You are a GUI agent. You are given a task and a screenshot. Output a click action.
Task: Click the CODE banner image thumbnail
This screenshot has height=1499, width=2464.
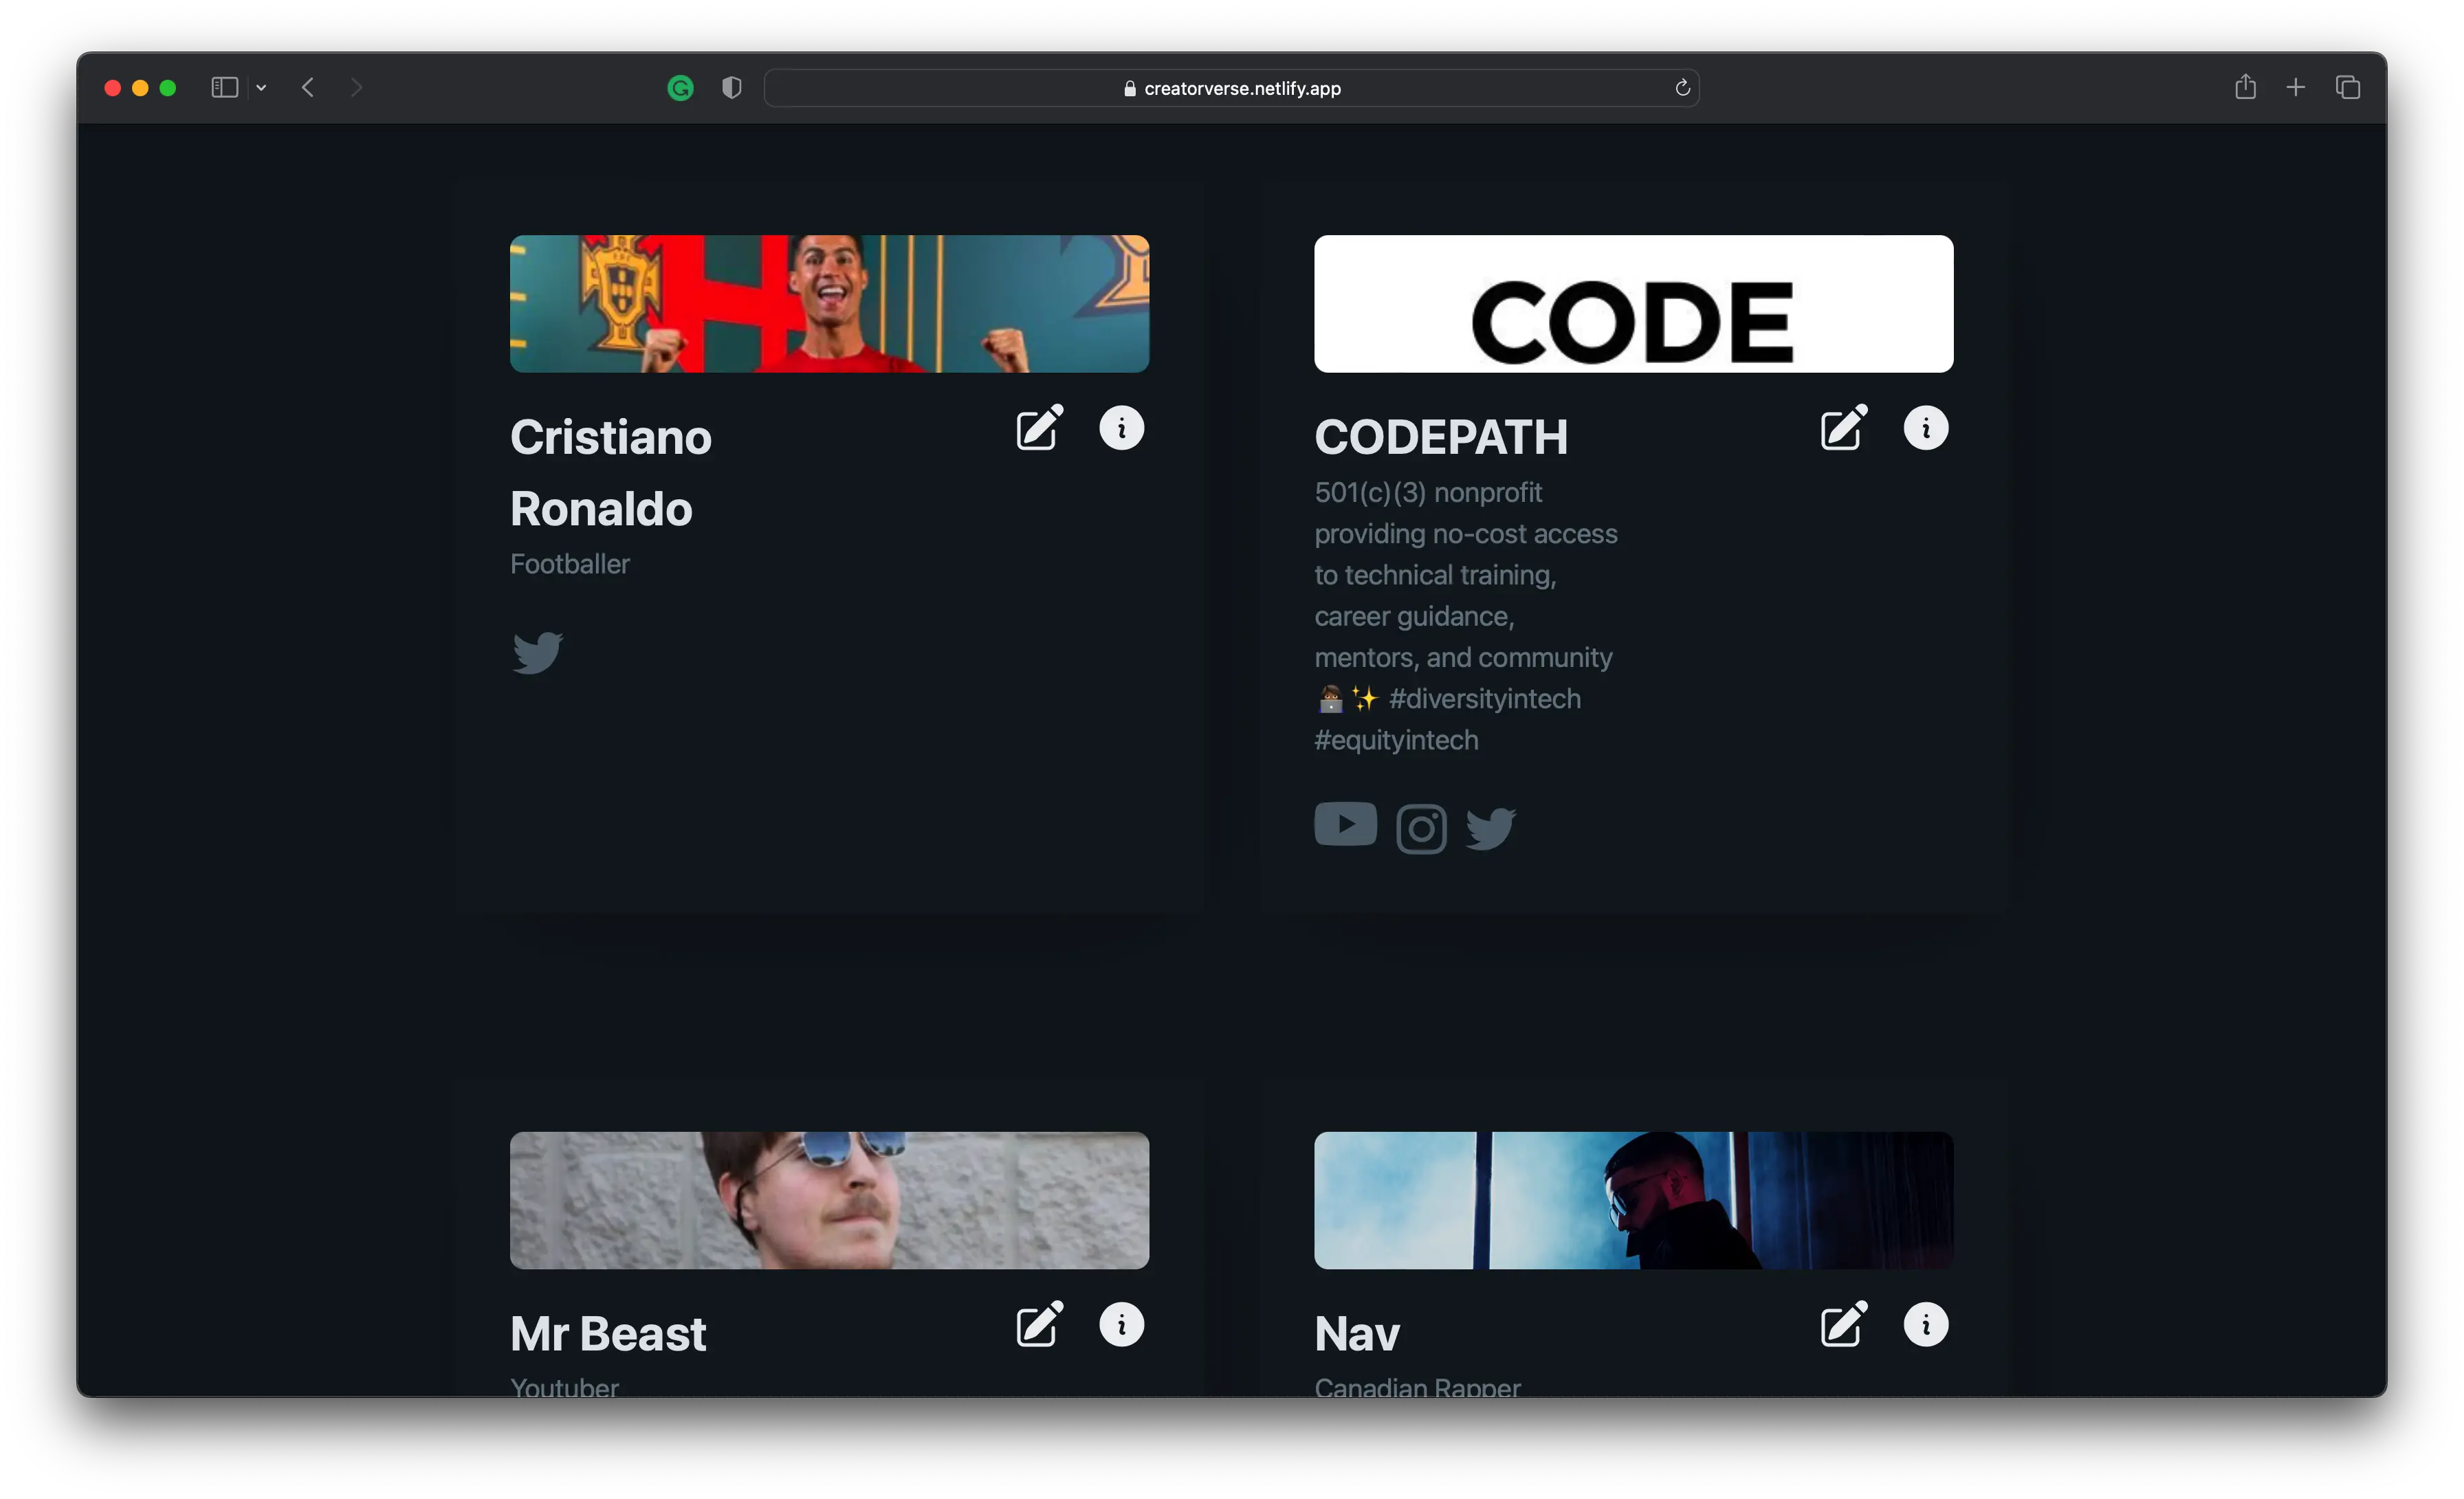1632,304
